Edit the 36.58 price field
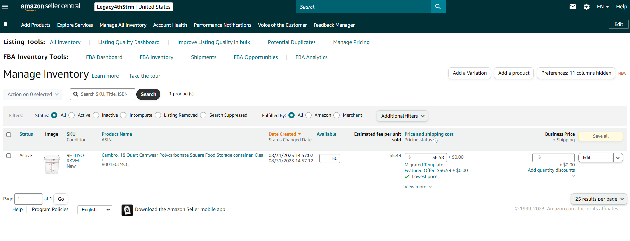630x241 pixels. (x=426, y=157)
